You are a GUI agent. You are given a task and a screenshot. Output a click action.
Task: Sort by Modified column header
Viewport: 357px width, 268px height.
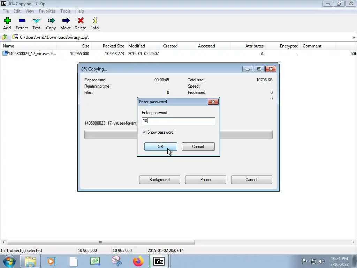pyautogui.click(x=143, y=46)
